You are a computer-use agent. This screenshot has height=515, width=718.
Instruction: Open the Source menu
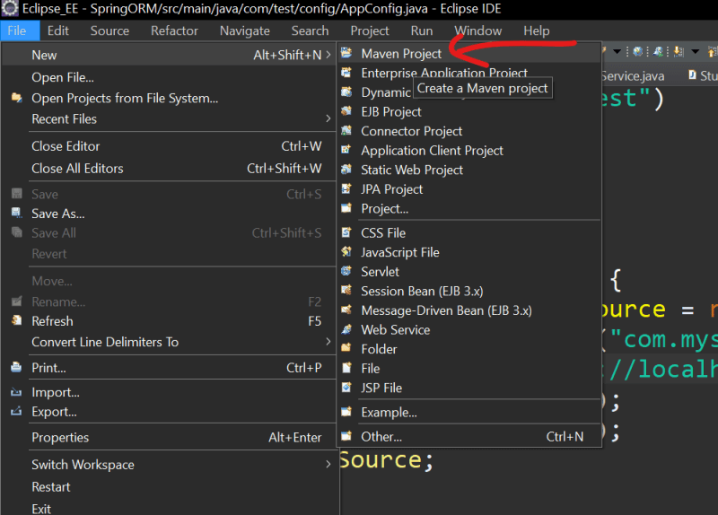click(109, 31)
